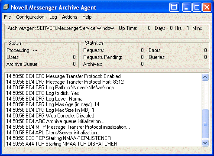This screenshot has height=156, width=214.
Task: Click the 'Log Max Size (in MB): 1' line
Action: (50, 110)
